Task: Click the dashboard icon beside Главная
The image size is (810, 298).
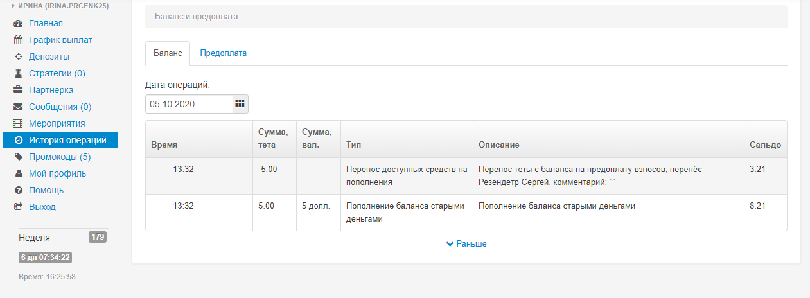Action: point(18,24)
